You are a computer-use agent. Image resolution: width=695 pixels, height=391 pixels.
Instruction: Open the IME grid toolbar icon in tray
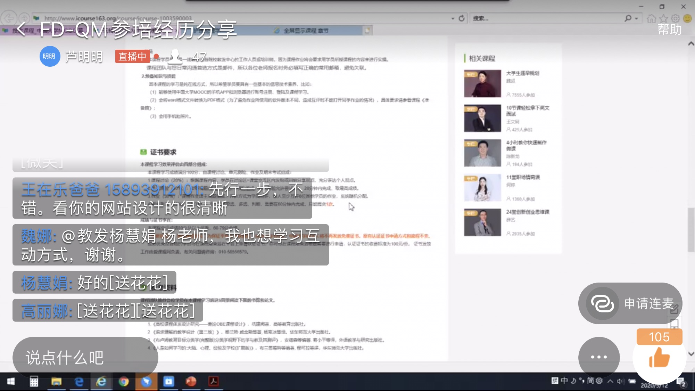tap(555, 381)
